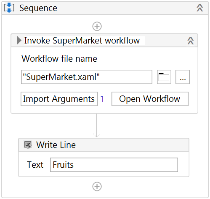Select the Write Line title bar
The image size is (210, 199).
(104, 145)
